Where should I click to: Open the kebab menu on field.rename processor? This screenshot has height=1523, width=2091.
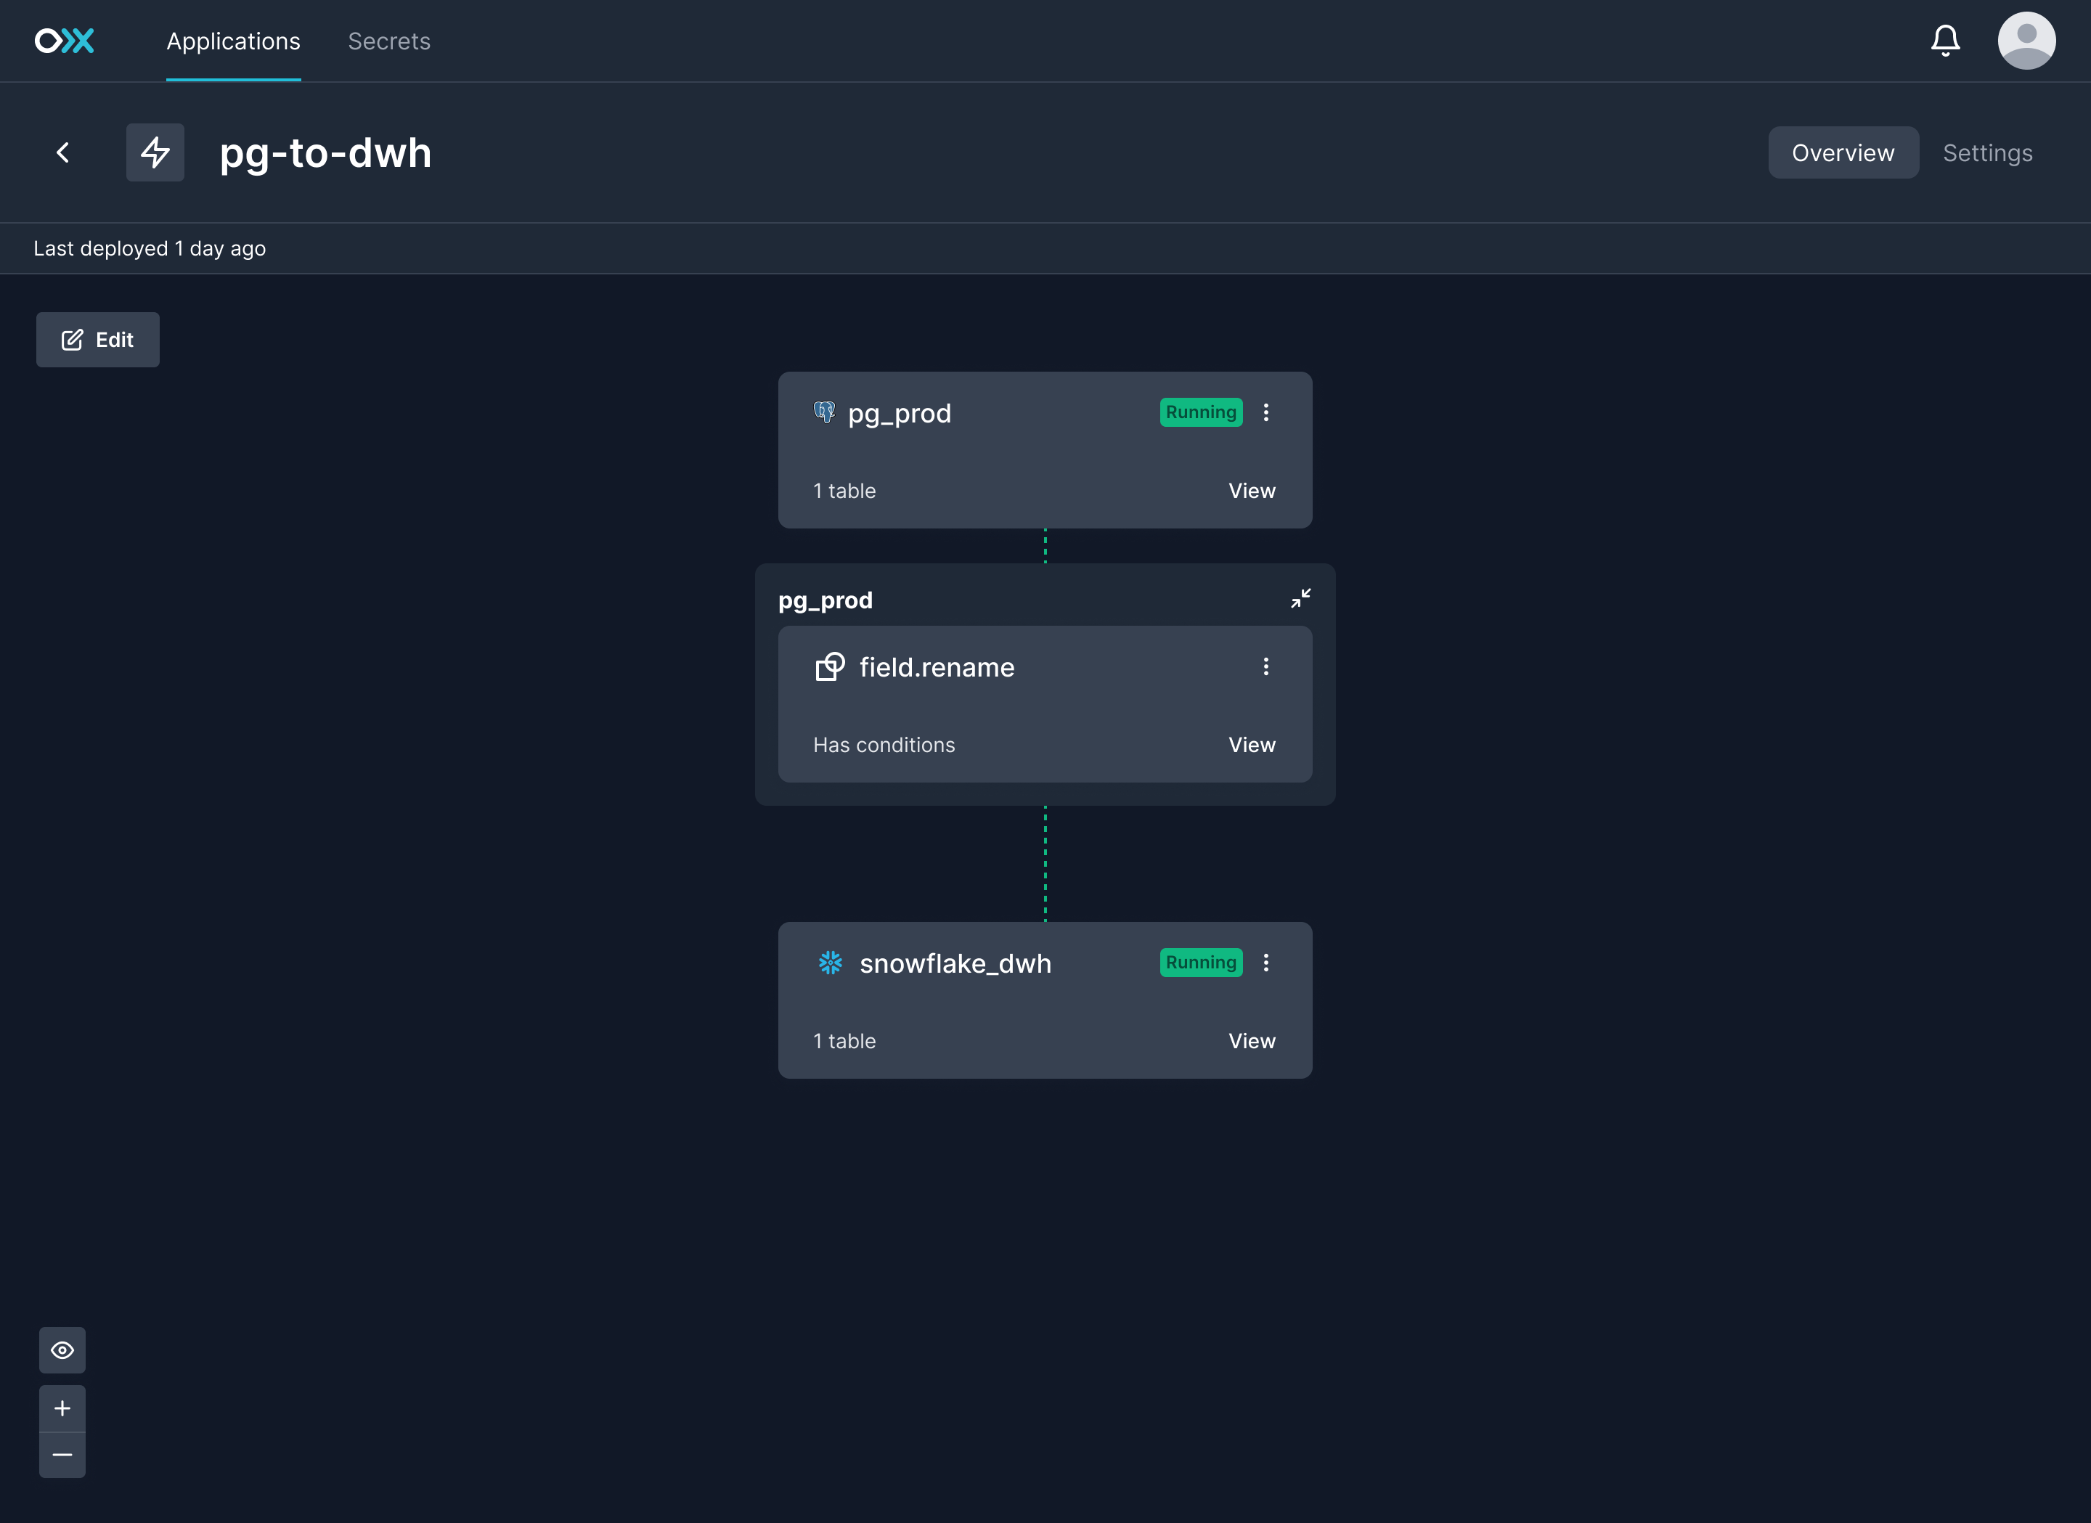coord(1267,666)
